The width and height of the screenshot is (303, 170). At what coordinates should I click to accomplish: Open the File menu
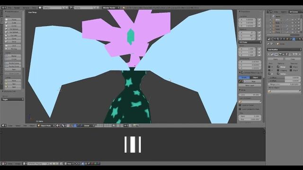click(x=9, y=8)
